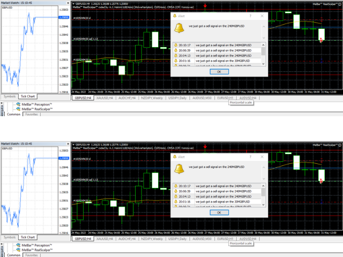The image size is (343, 257).
Task: Select bell icon of 20:10:17 row, lower Alert
Action: pos(176,186)
